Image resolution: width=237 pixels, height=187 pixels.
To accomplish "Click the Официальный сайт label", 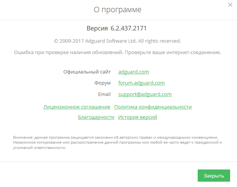I will 87,72.
